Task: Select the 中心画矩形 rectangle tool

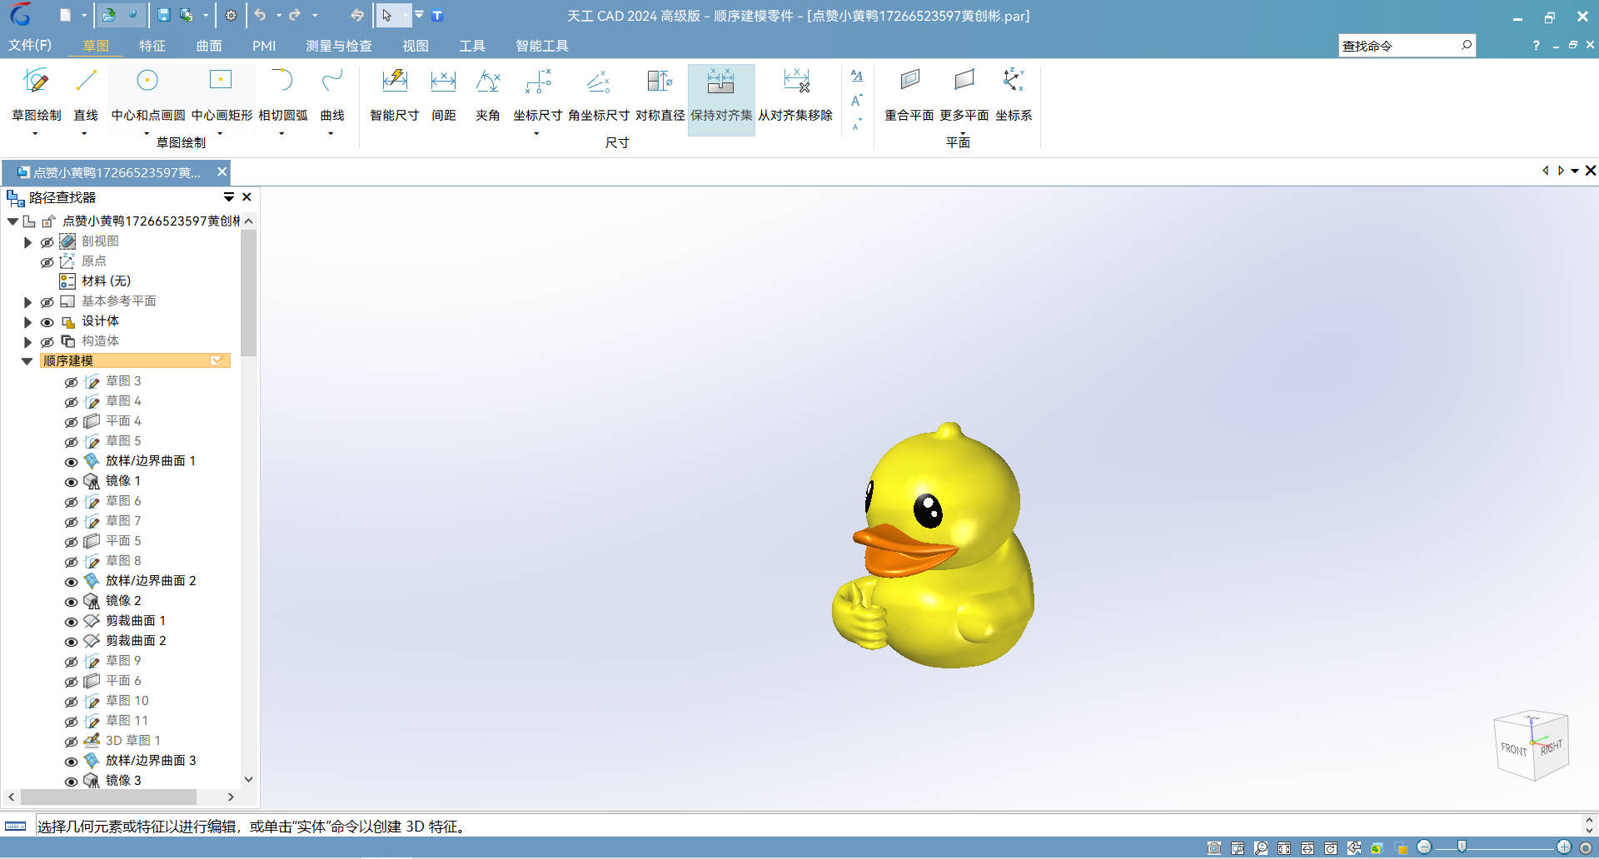Action: click(x=221, y=94)
